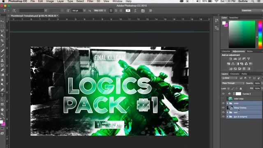This screenshot has height=148, width=263.
Task: Select the Rectangular Marquee tool
Action: click(x=2, y=26)
